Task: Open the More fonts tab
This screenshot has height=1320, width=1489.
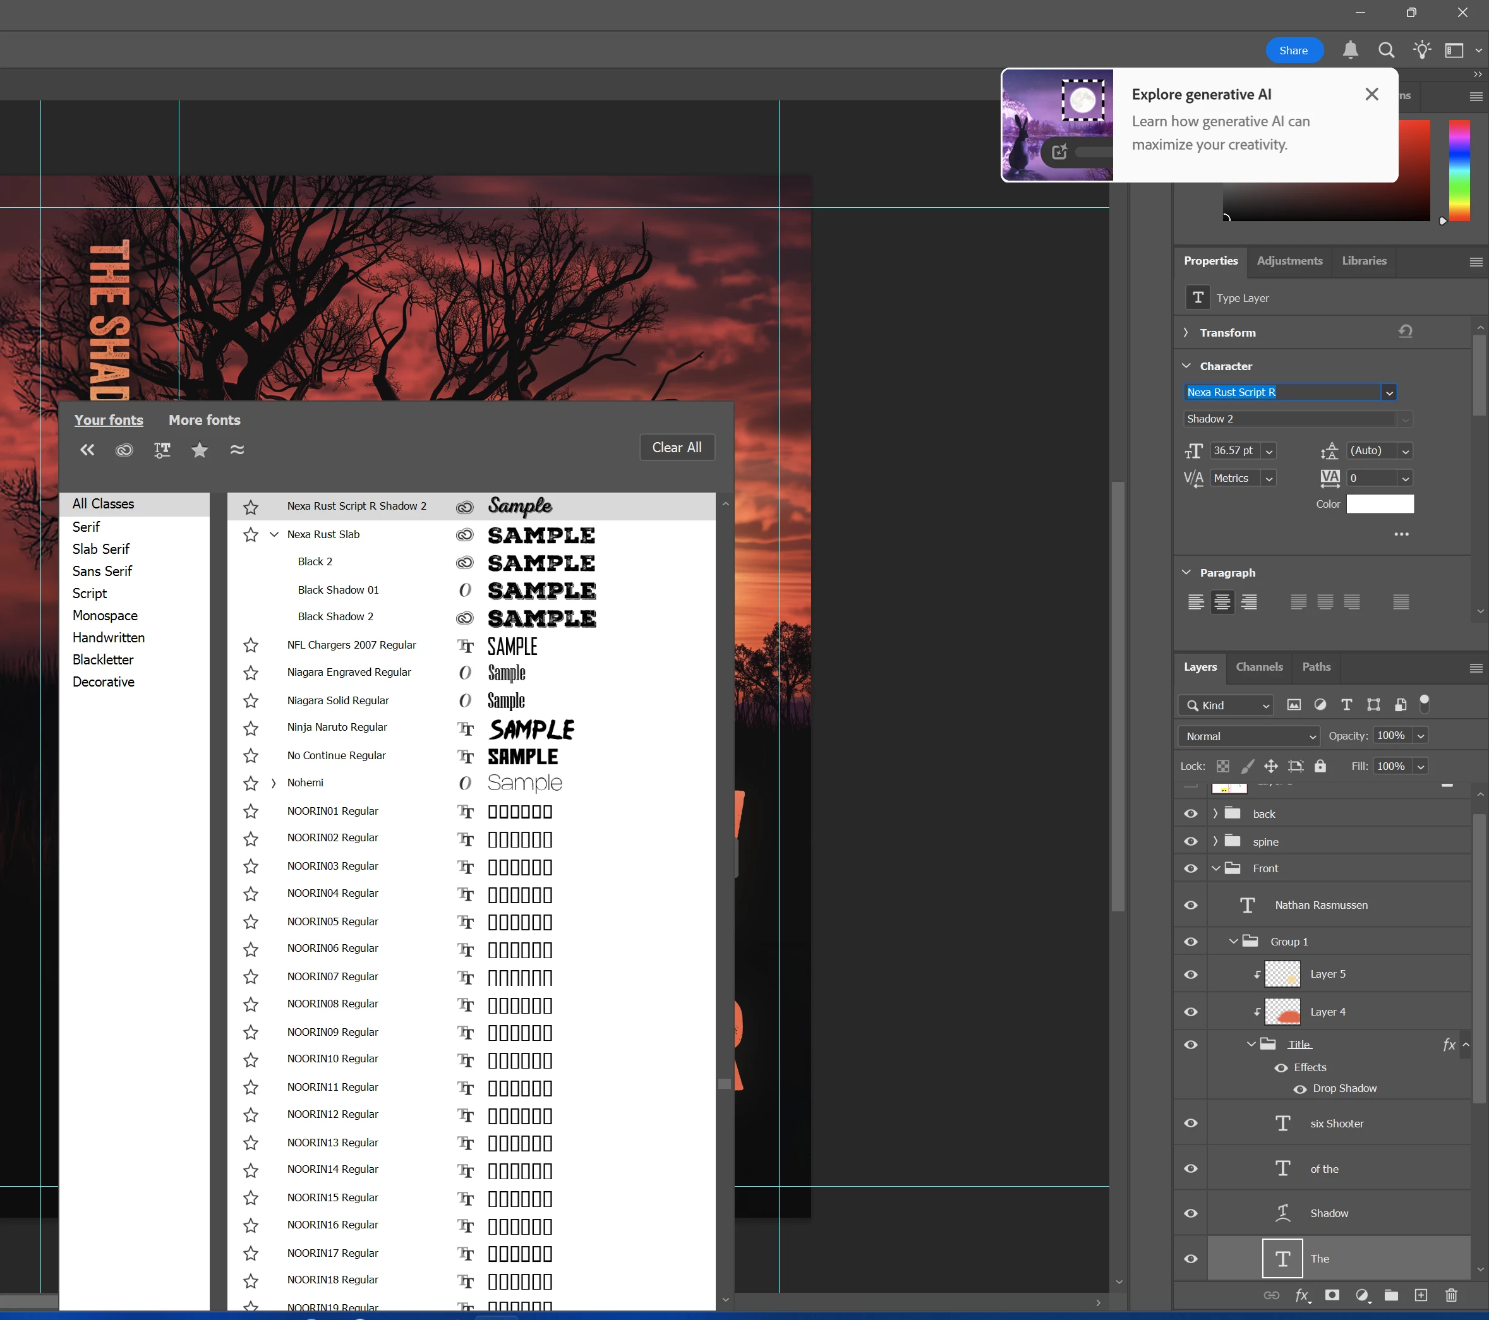Action: [x=204, y=421]
